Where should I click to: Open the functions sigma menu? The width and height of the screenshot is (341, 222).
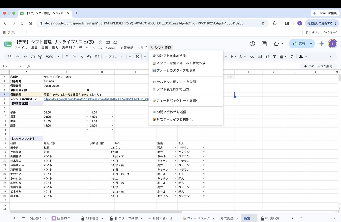(x=292, y=56)
